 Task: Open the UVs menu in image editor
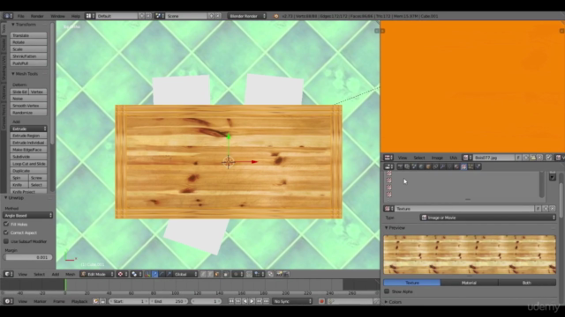pos(453,158)
